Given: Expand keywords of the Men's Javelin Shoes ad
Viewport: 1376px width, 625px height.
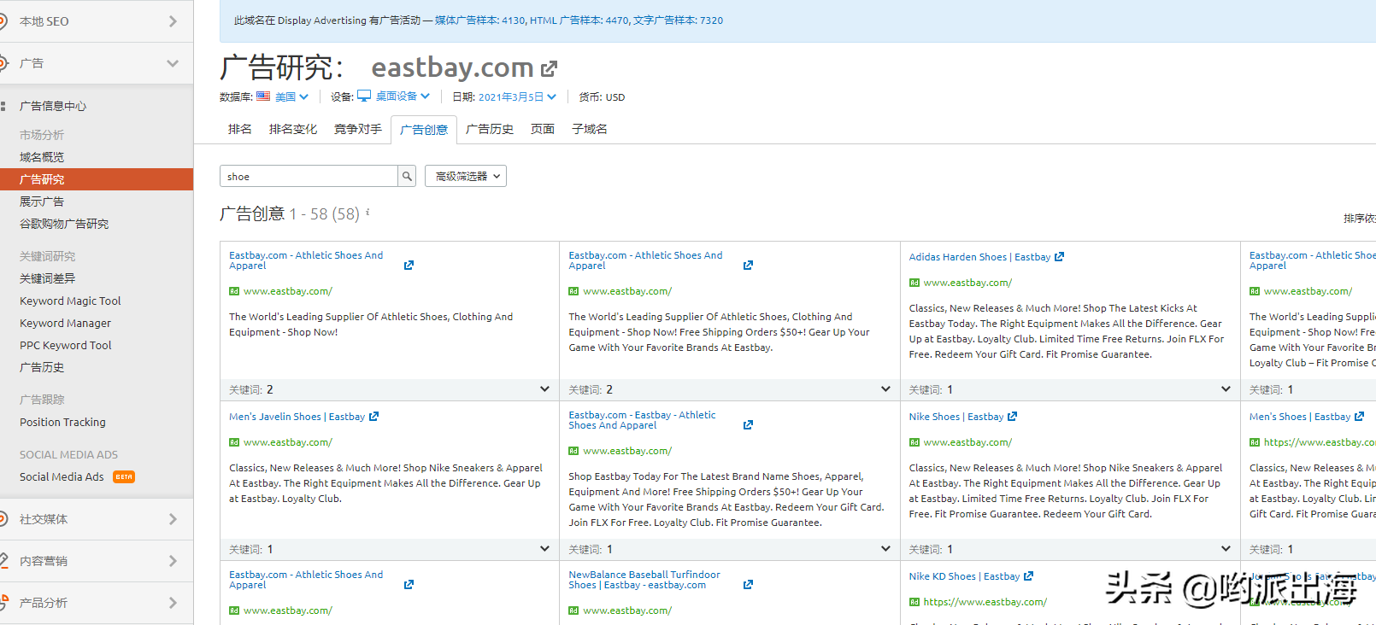Looking at the screenshot, I should point(544,549).
